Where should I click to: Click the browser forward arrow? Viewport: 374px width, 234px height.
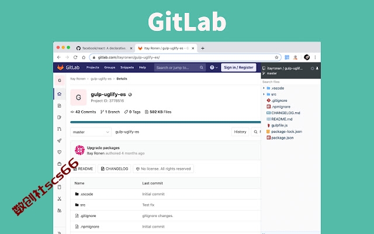click(67, 57)
